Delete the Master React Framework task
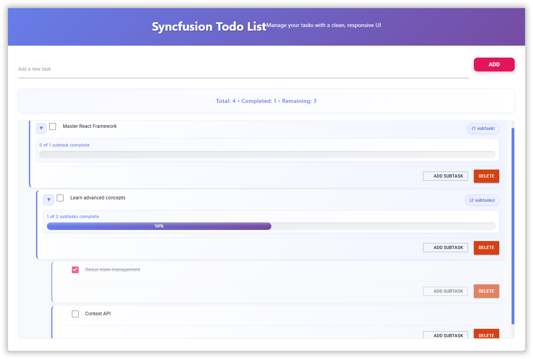The image size is (533, 359). point(486,176)
